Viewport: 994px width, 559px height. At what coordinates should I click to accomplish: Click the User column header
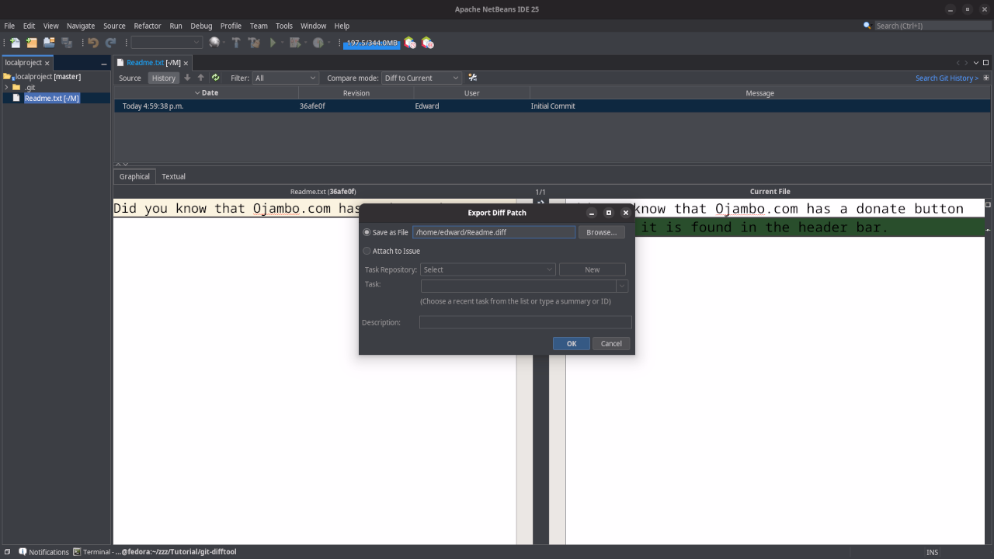pyautogui.click(x=471, y=93)
